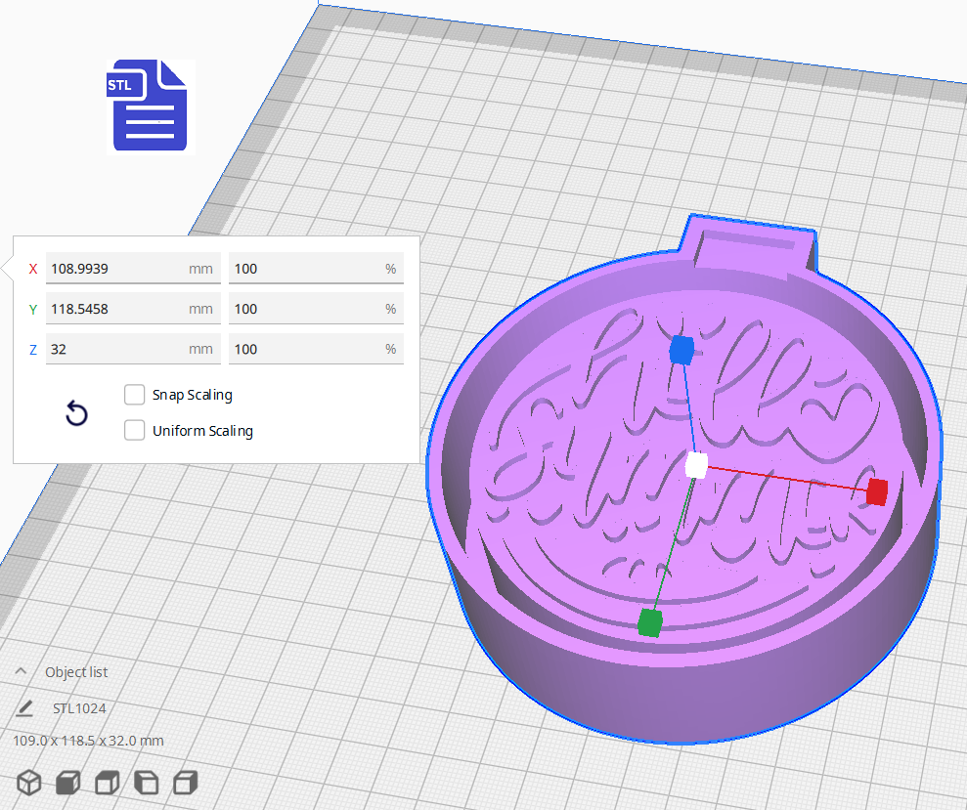Edit the X scale percentage field

point(303,268)
